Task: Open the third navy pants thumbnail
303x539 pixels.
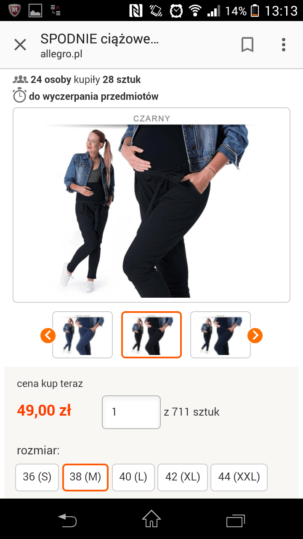Action: click(x=221, y=335)
